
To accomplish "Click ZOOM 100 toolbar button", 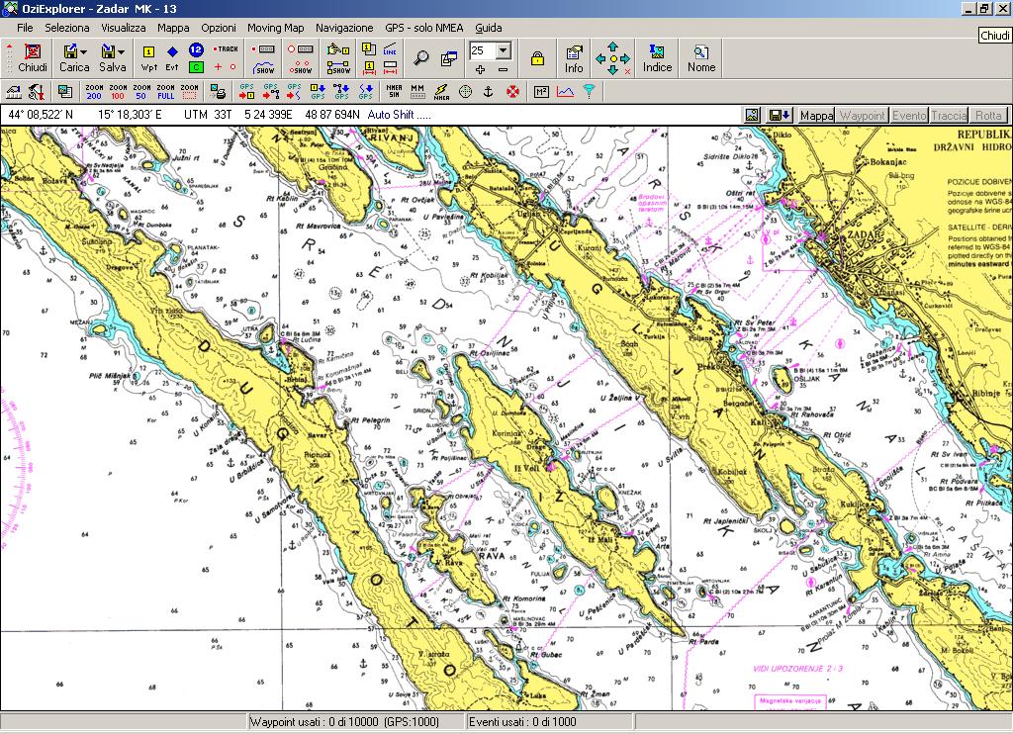I will point(118,92).
